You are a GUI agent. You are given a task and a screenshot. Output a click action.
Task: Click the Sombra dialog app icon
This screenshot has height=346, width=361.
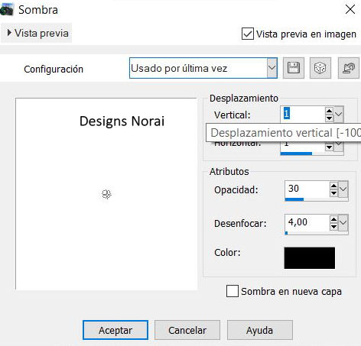[x=7, y=10]
